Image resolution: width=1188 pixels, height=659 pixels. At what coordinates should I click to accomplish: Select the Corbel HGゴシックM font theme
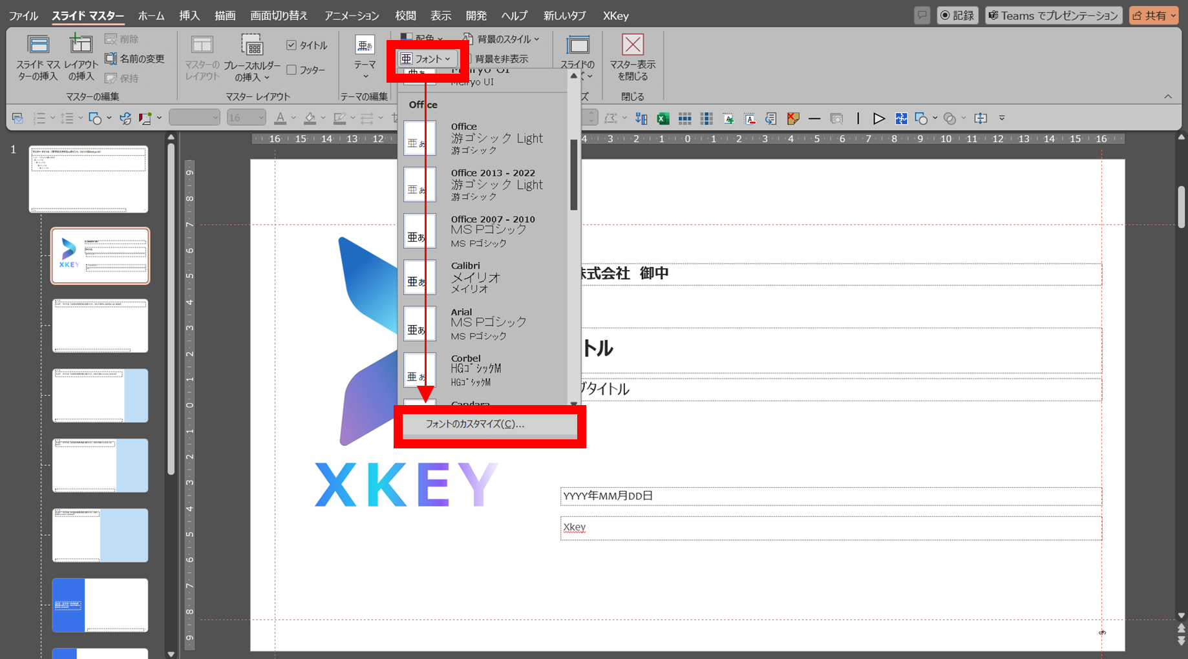[x=483, y=371]
